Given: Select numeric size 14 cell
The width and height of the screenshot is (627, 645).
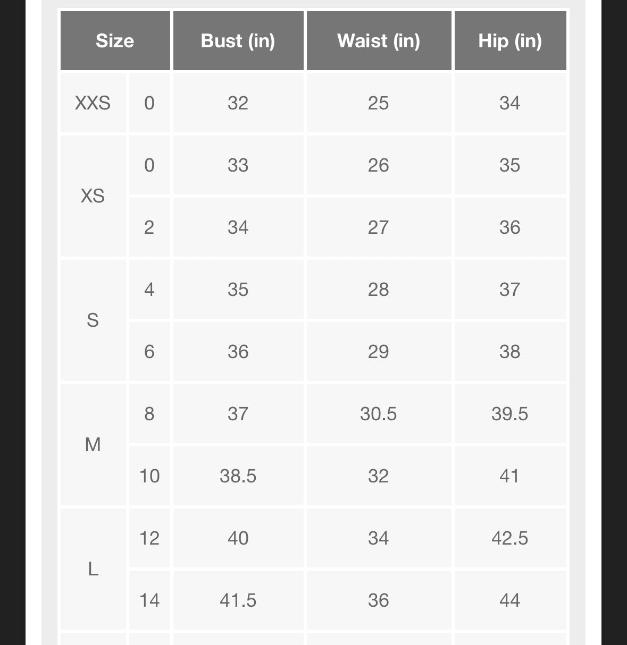Looking at the screenshot, I should click(x=149, y=600).
